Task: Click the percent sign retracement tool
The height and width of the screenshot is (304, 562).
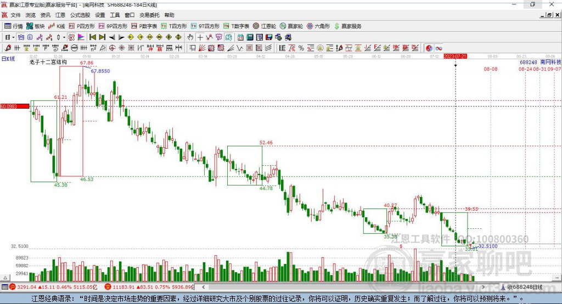Action: pos(301,48)
